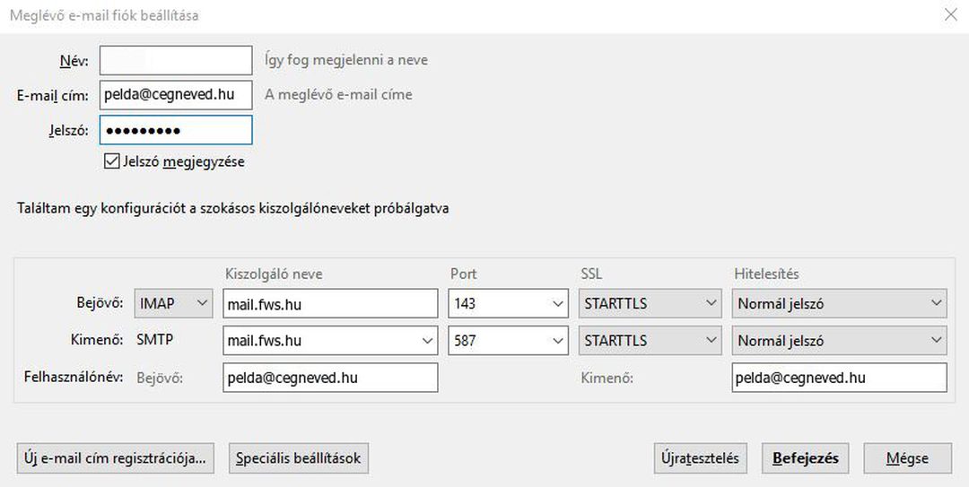The height and width of the screenshot is (487, 969).
Task: Click the Újratesztelés button
Action: click(x=700, y=458)
